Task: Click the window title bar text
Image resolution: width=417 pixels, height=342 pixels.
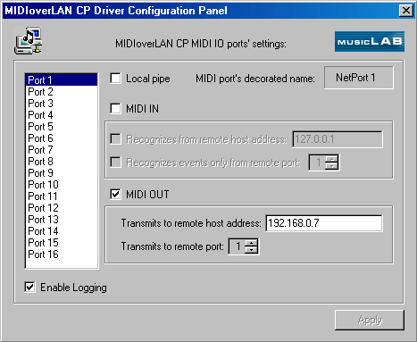Action: 116,11
